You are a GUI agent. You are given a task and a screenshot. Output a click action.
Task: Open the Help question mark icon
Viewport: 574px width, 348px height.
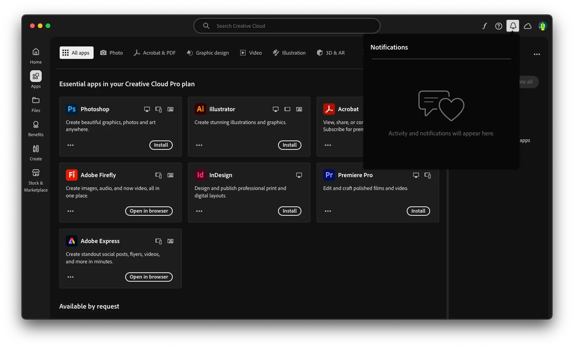click(x=498, y=26)
